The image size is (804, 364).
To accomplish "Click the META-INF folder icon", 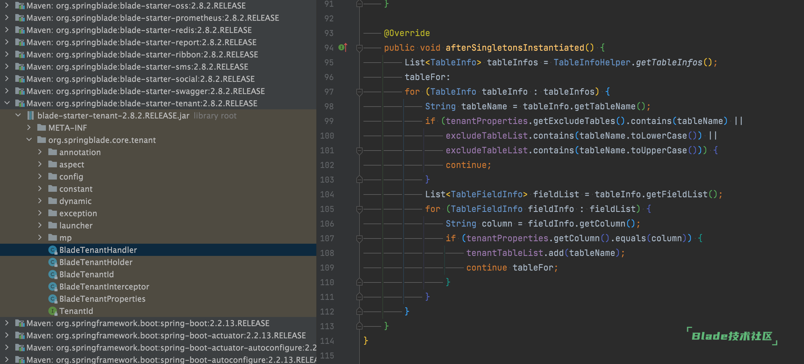I will (42, 127).
